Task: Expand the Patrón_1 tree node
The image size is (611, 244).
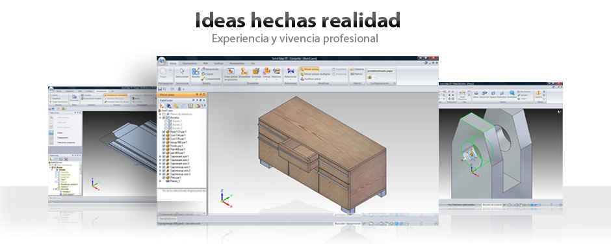Action: click(x=160, y=182)
